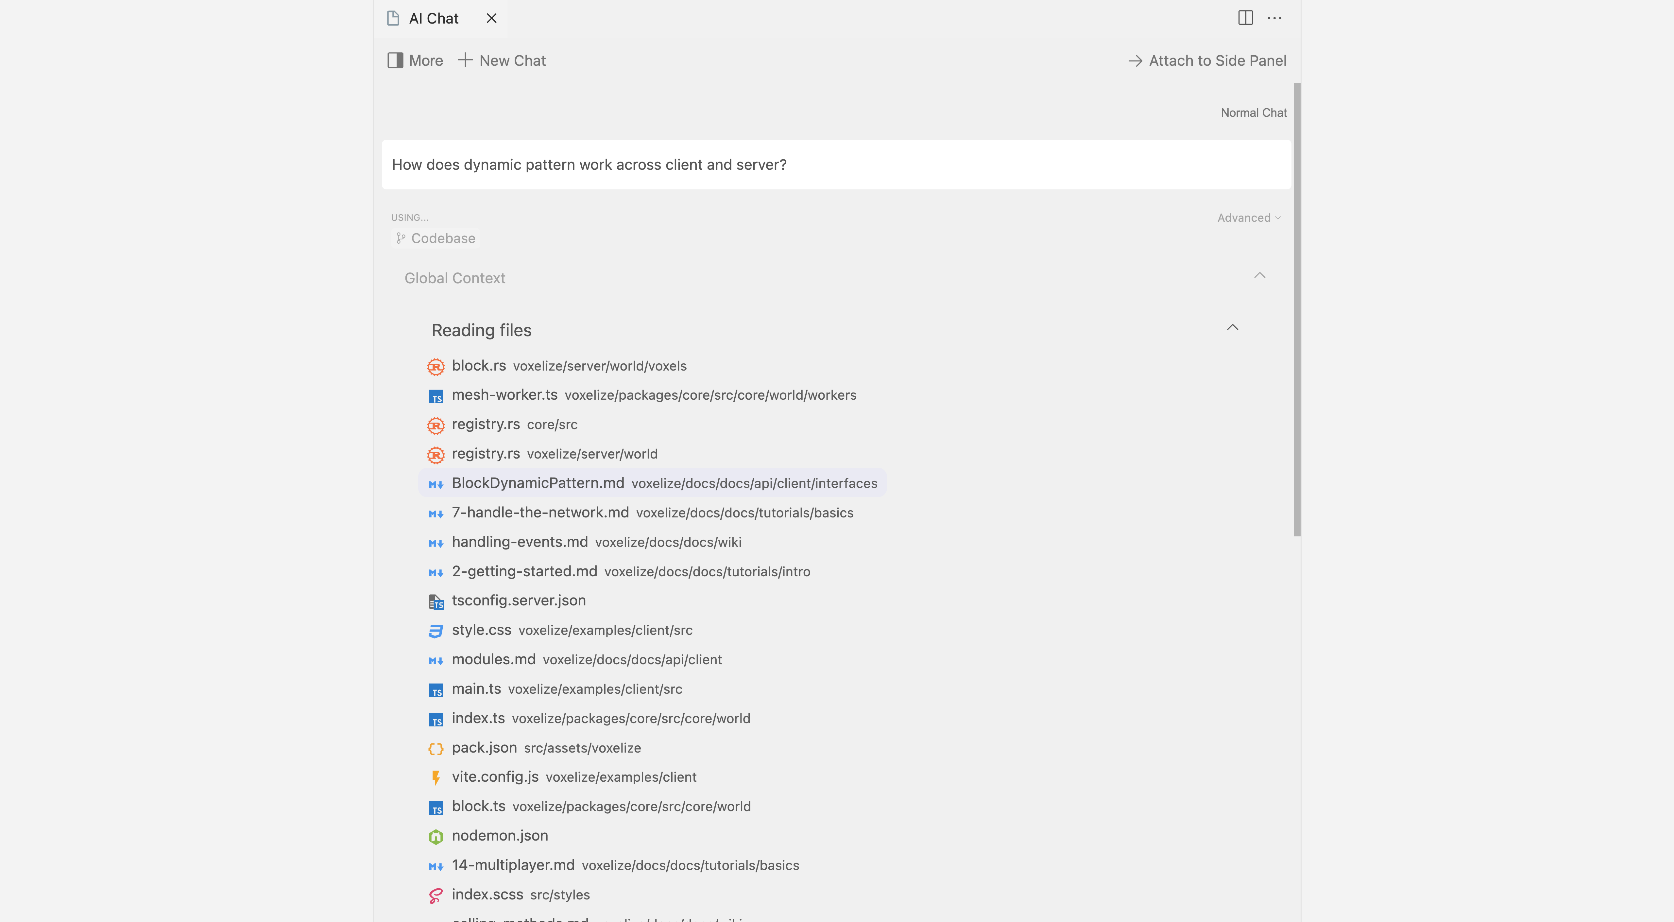The width and height of the screenshot is (1674, 922).
Task: Click the Rust icon beside block.rs
Action: [x=436, y=367]
